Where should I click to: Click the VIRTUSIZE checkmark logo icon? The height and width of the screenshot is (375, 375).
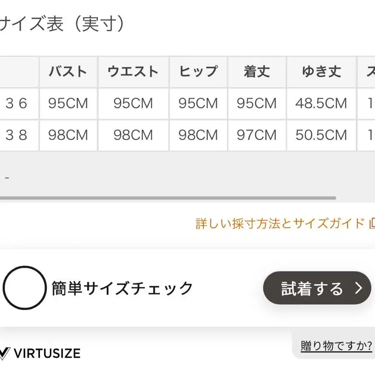5,353
